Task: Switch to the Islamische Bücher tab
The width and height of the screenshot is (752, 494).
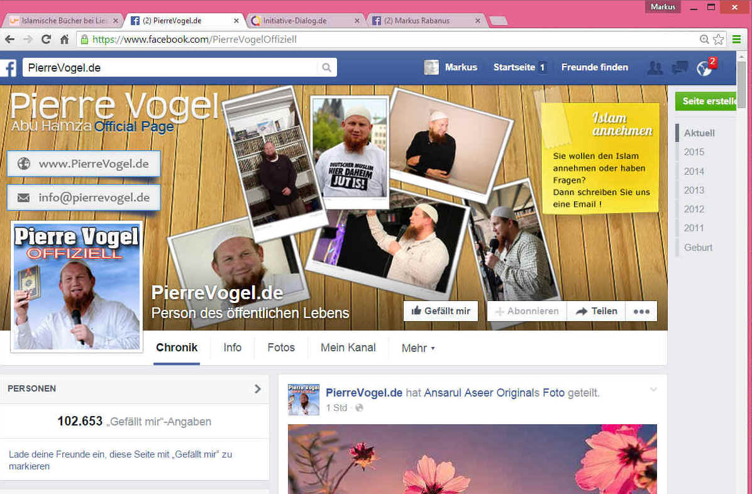Action: click(x=64, y=21)
